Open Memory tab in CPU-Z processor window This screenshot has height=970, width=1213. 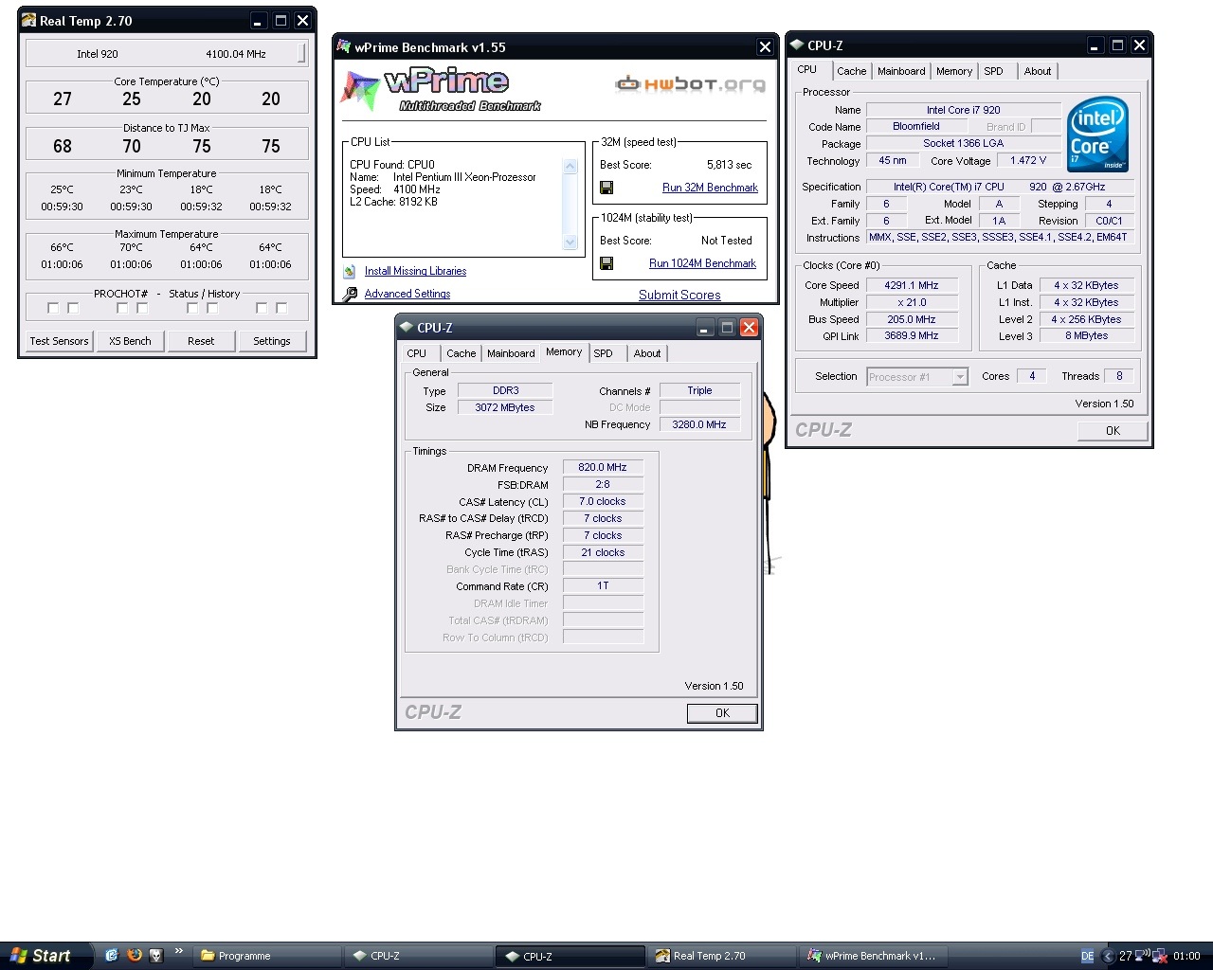point(954,71)
